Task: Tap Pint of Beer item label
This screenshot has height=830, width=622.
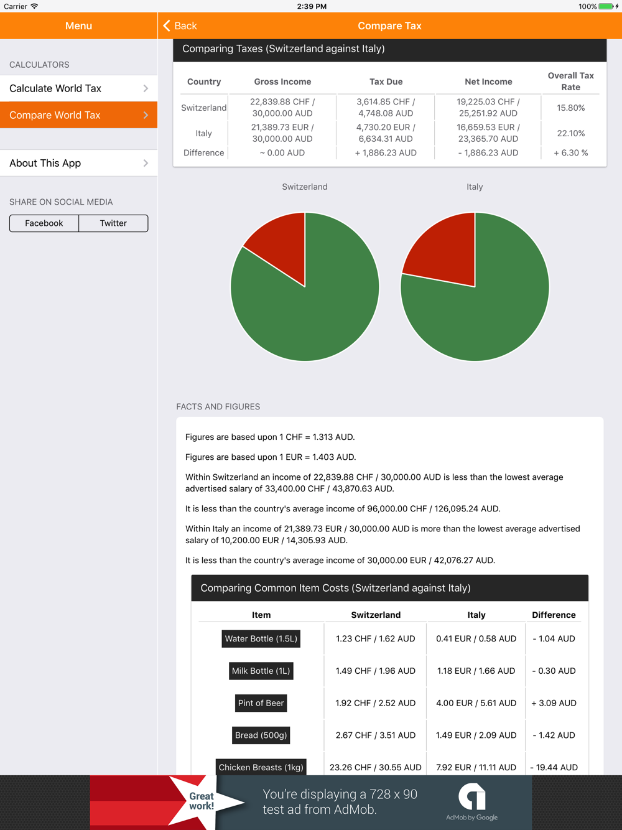Action: [261, 703]
